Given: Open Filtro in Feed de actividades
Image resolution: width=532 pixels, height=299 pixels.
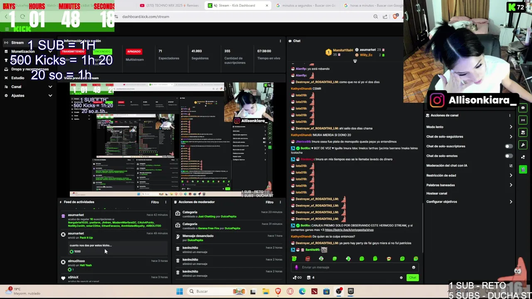Looking at the screenshot, I should pos(155,202).
